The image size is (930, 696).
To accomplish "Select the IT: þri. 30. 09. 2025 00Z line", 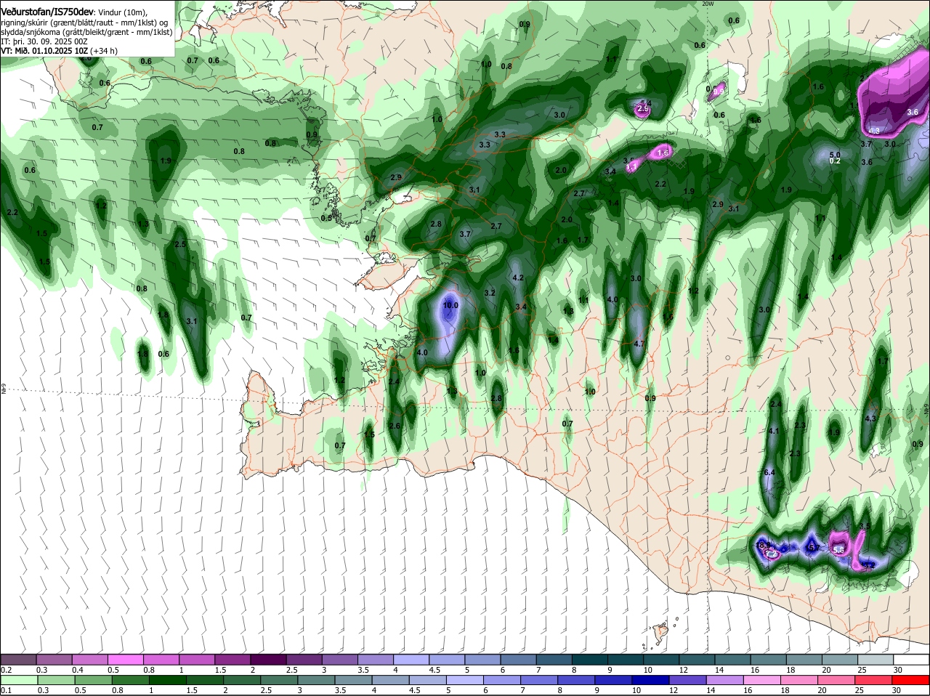I will [x=44, y=41].
